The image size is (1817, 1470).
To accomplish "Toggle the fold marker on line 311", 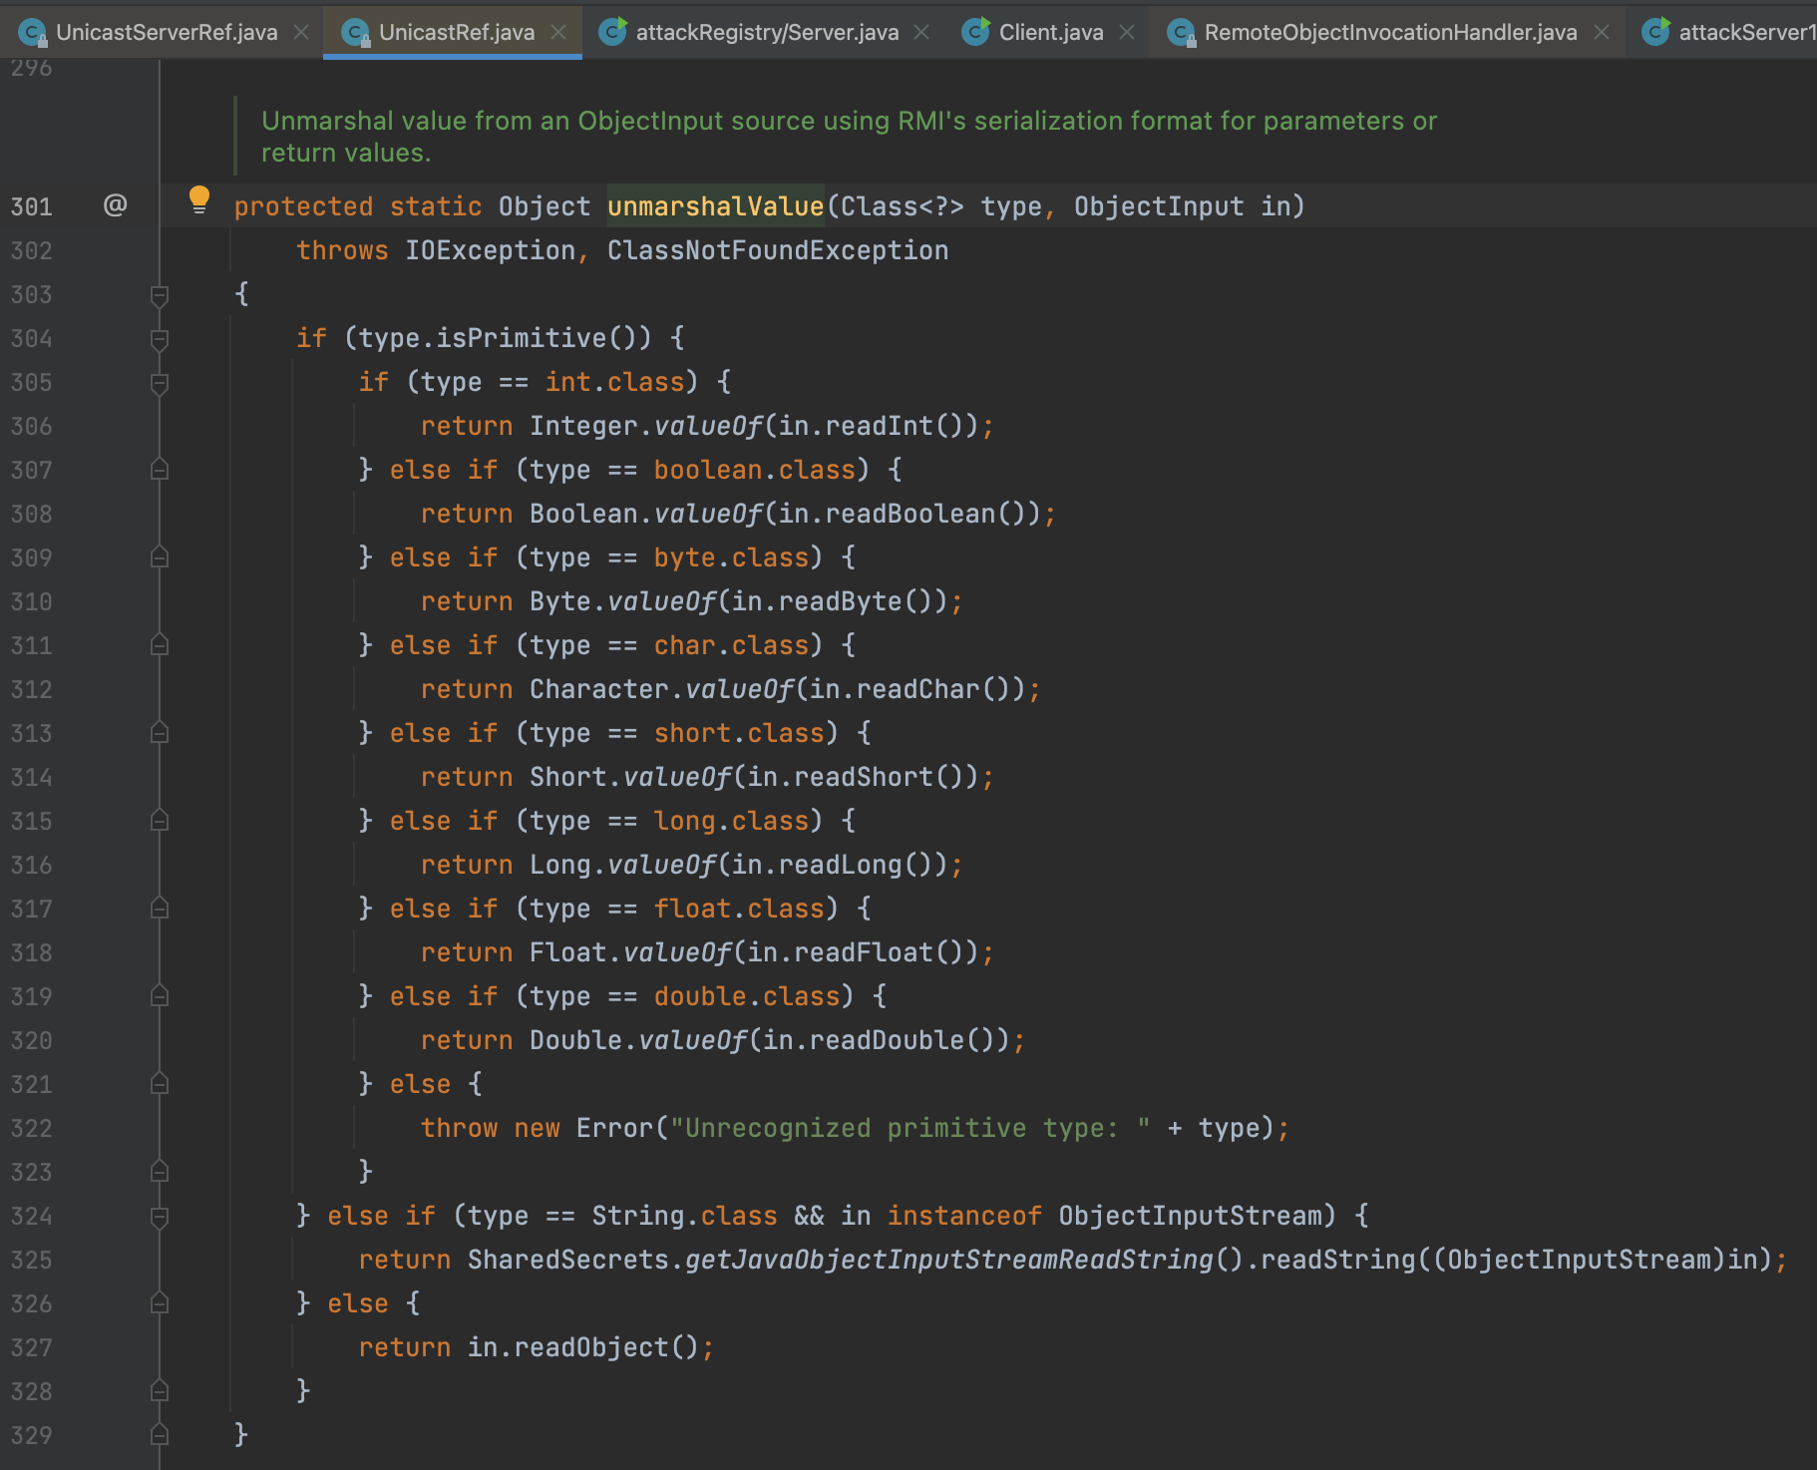I will [160, 645].
